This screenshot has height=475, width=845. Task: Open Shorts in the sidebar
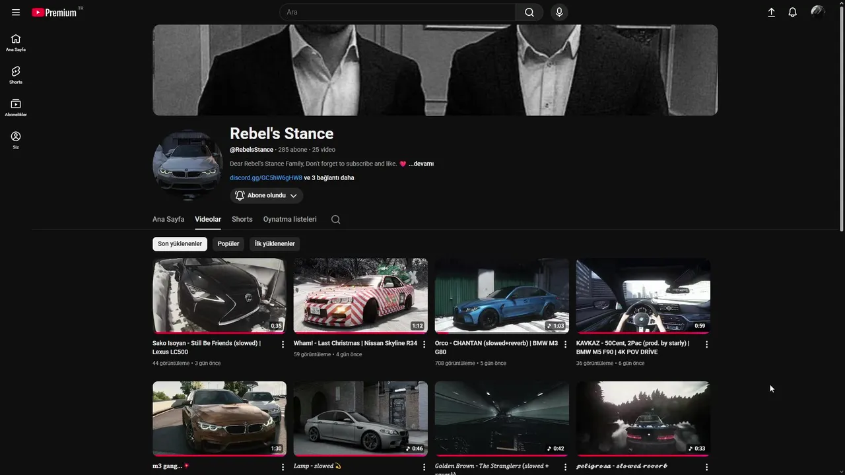click(x=16, y=75)
